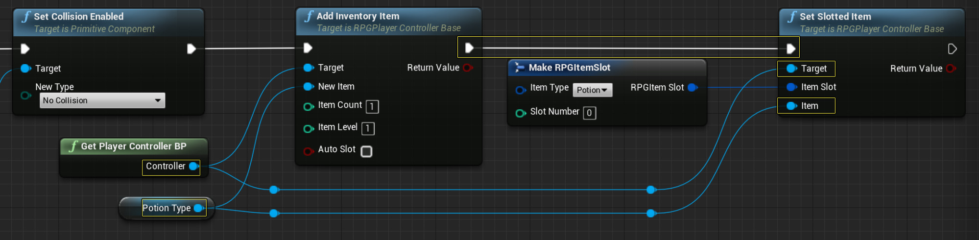The height and width of the screenshot is (240, 979).
Task: Select the Get Player Controller BP node title
Action: 133,146
